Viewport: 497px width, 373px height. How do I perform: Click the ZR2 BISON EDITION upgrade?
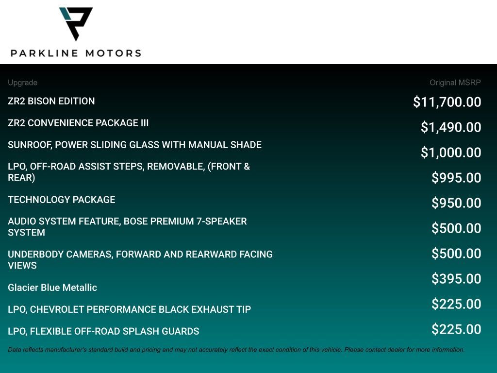[x=51, y=101]
